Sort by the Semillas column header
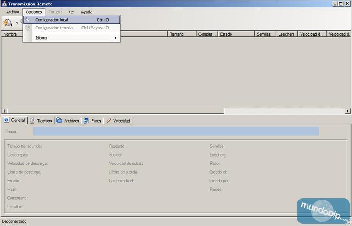Image resolution: width=352 pixels, height=226 pixels. pyautogui.click(x=265, y=34)
